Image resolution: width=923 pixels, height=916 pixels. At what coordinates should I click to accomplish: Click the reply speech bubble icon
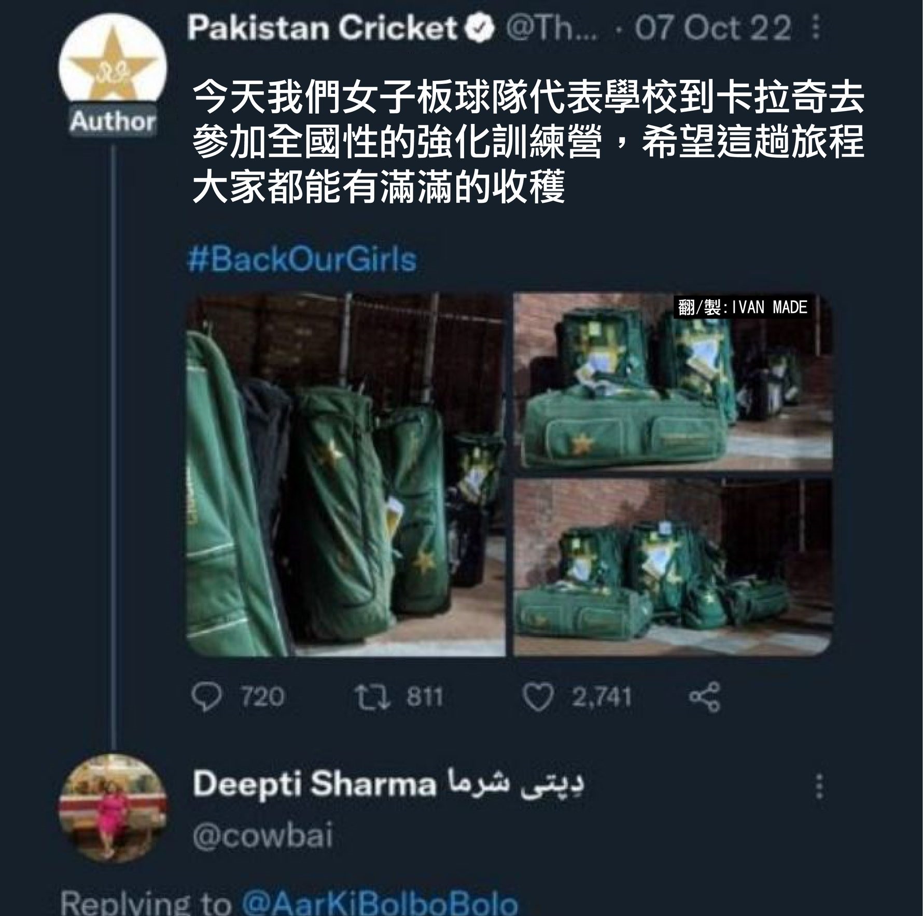[206, 697]
